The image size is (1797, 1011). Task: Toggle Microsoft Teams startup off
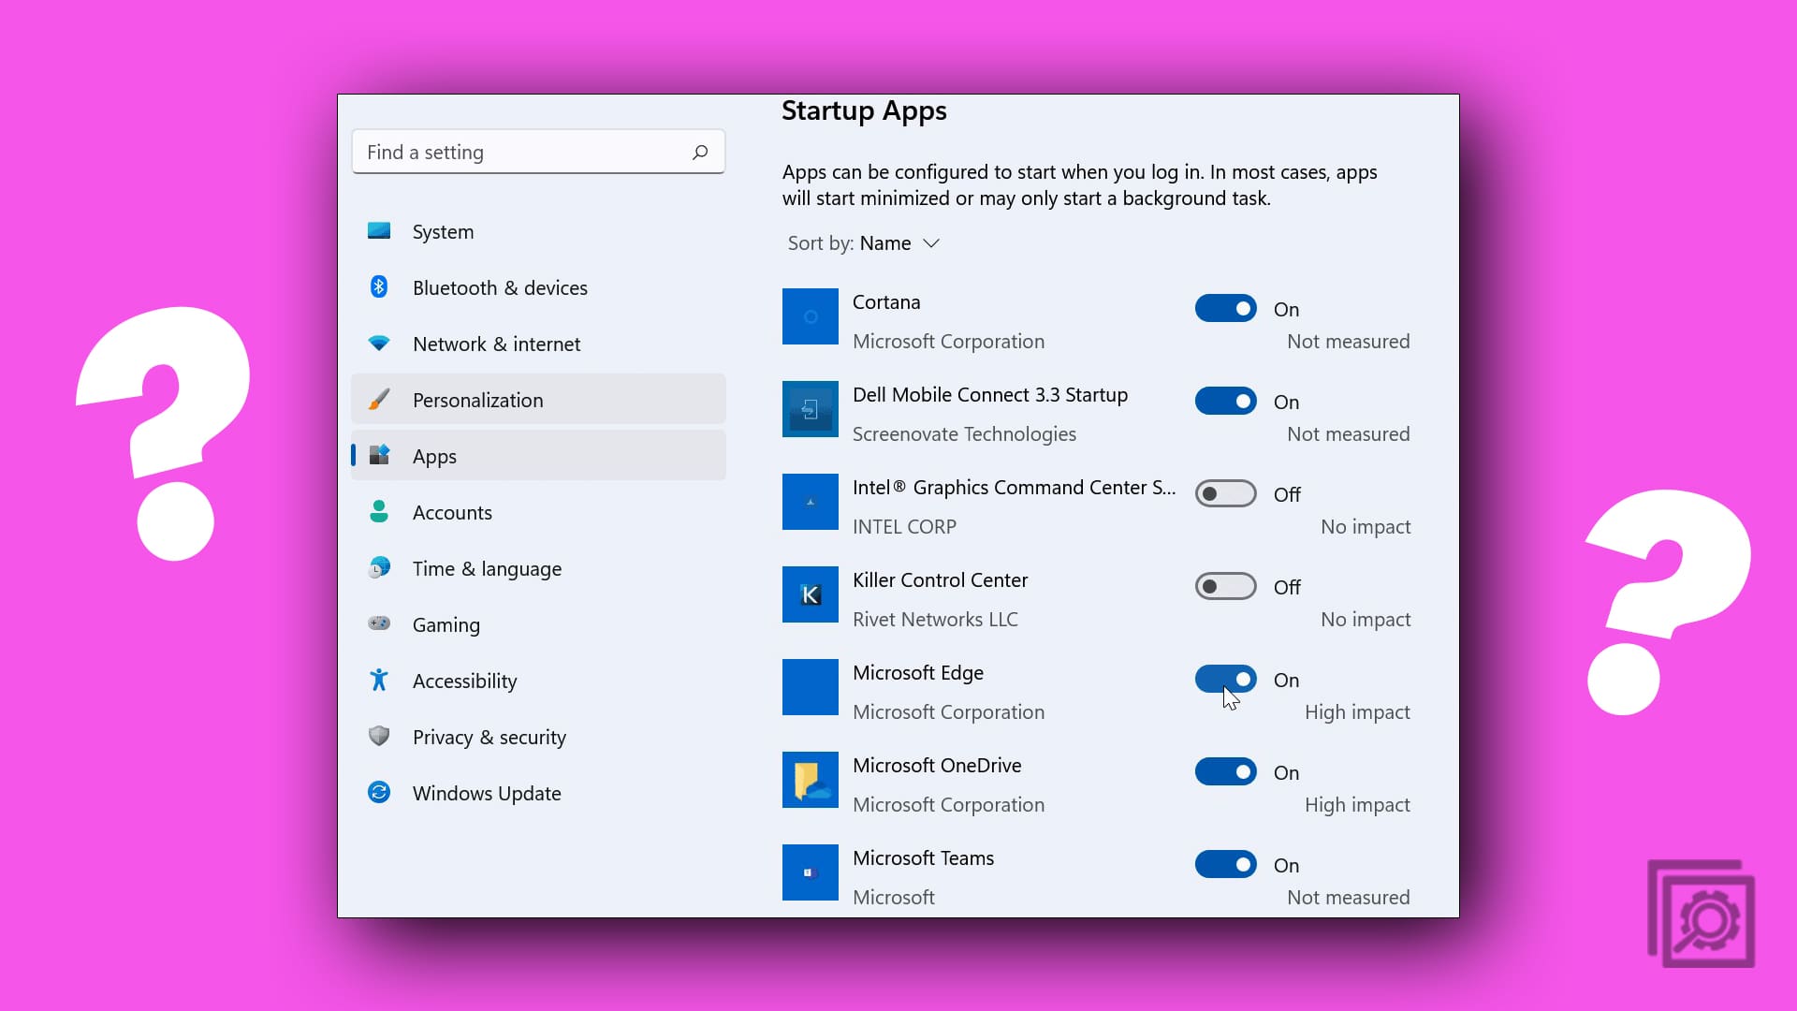point(1225,864)
